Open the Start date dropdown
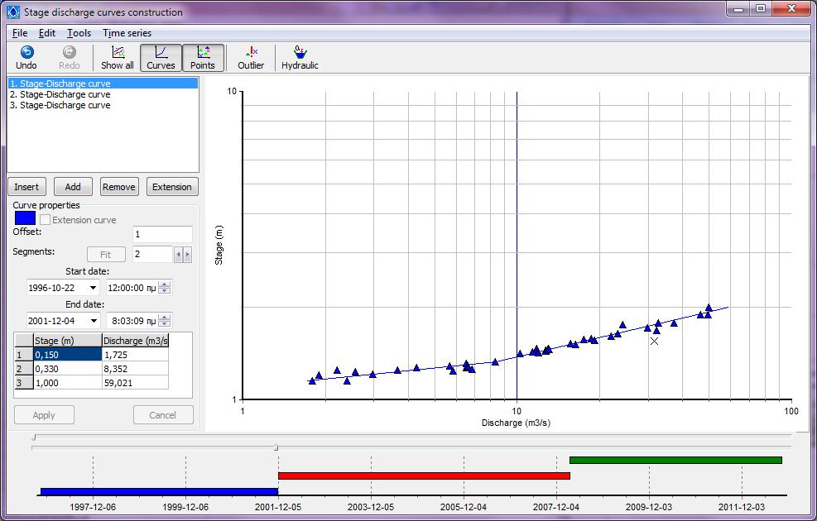The width and height of the screenshot is (817, 521). pos(94,288)
